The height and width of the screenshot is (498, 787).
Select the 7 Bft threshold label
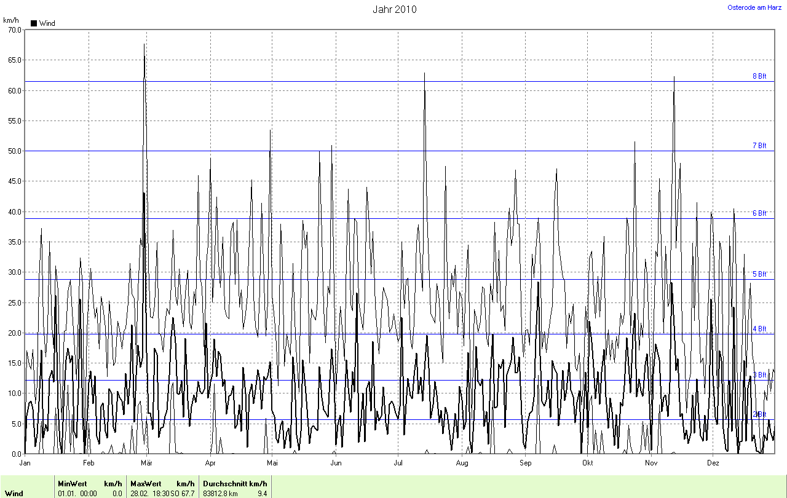coord(759,146)
